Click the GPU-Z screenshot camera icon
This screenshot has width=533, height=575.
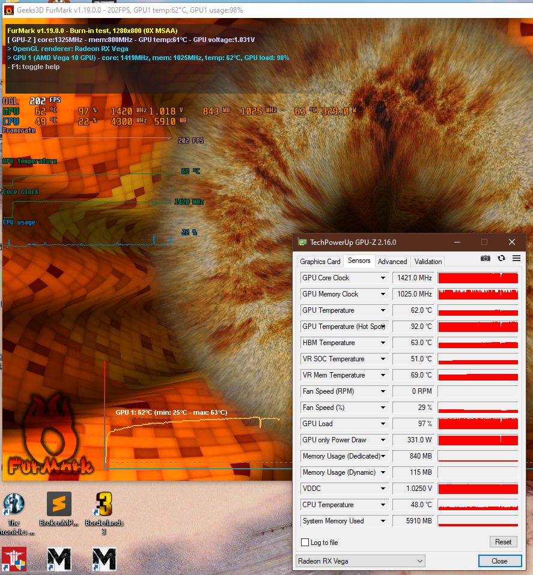(x=486, y=258)
